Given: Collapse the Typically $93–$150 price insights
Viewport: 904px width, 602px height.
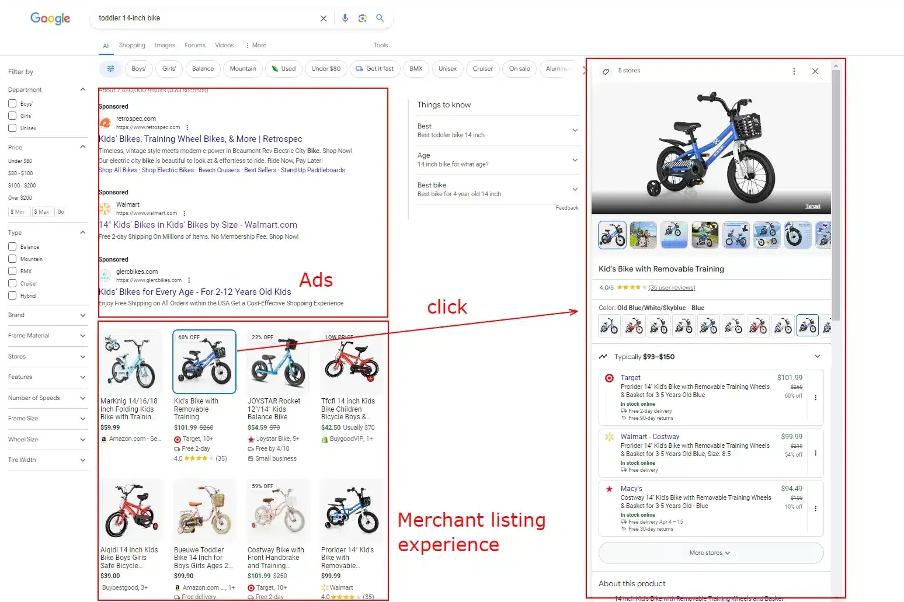Looking at the screenshot, I should 818,356.
